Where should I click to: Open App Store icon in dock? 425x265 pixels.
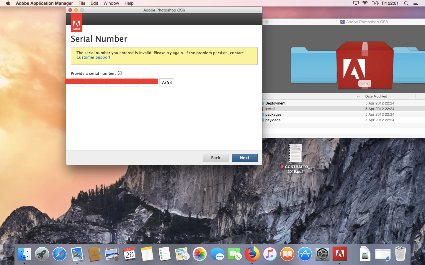(x=305, y=254)
